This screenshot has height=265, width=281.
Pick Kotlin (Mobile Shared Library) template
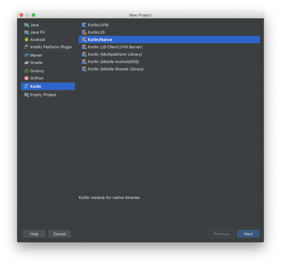pos(169,69)
